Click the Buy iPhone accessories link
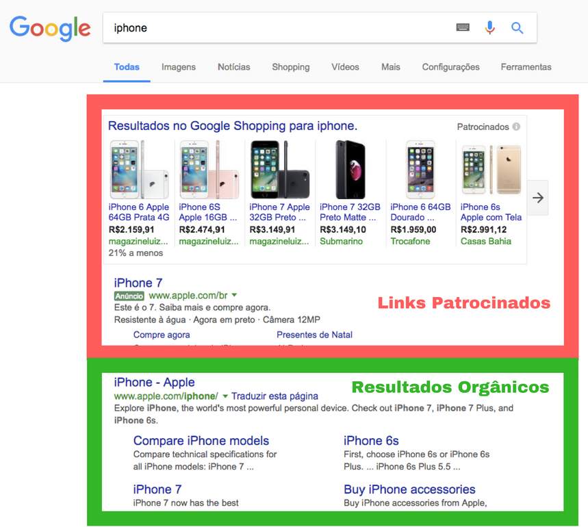588x527 pixels. point(409,489)
